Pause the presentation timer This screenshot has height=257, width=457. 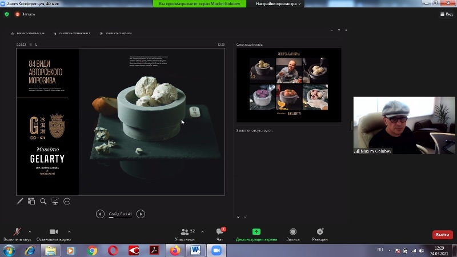click(31, 44)
